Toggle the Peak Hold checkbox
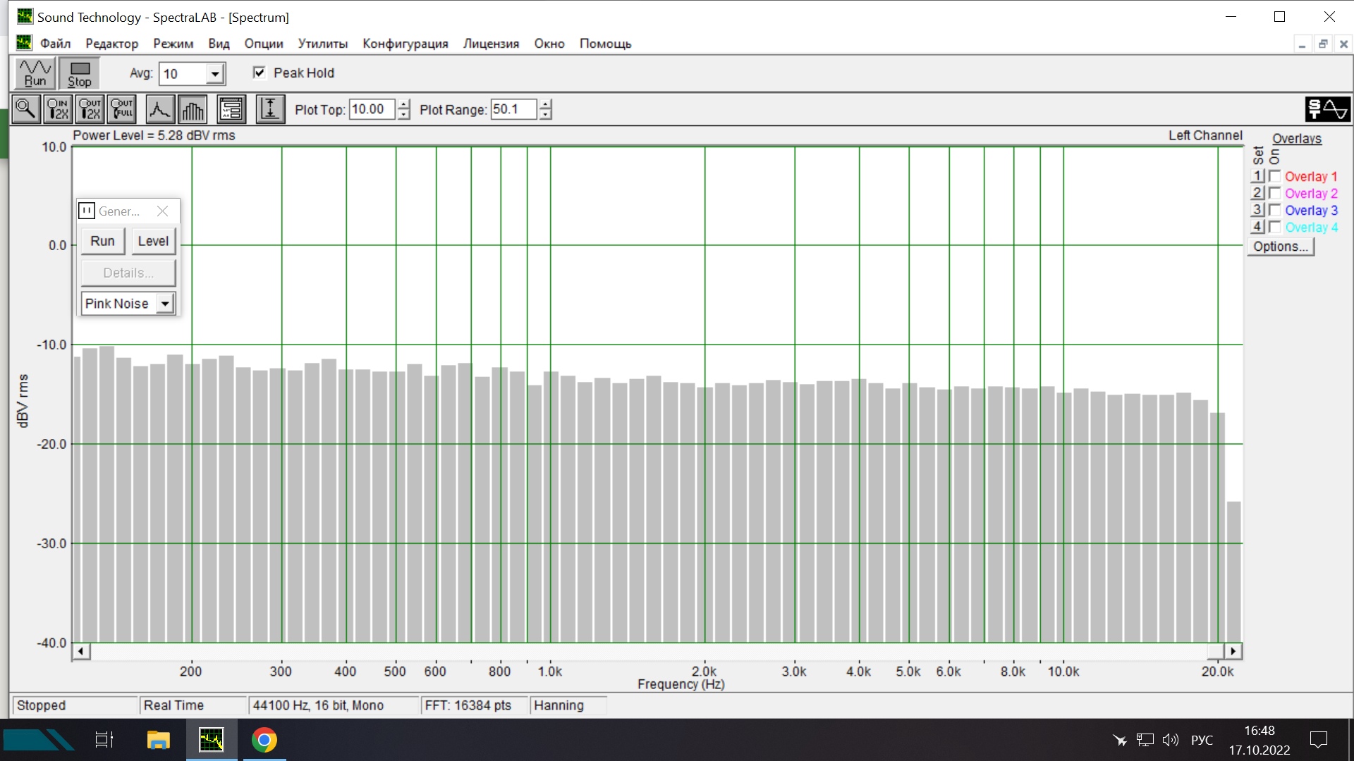The width and height of the screenshot is (1354, 761). click(x=260, y=73)
